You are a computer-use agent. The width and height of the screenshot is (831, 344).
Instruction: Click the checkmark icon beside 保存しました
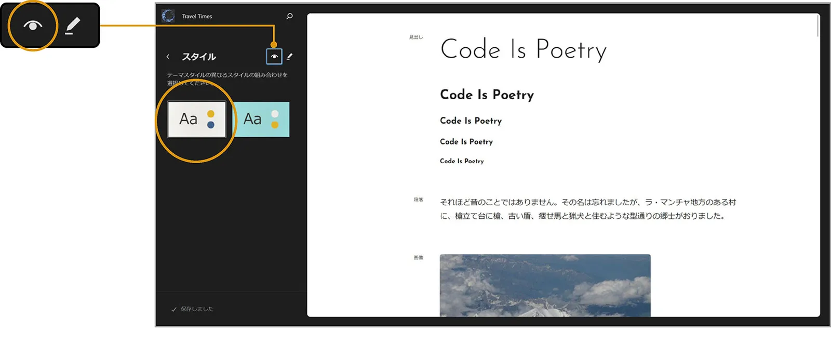tap(174, 309)
